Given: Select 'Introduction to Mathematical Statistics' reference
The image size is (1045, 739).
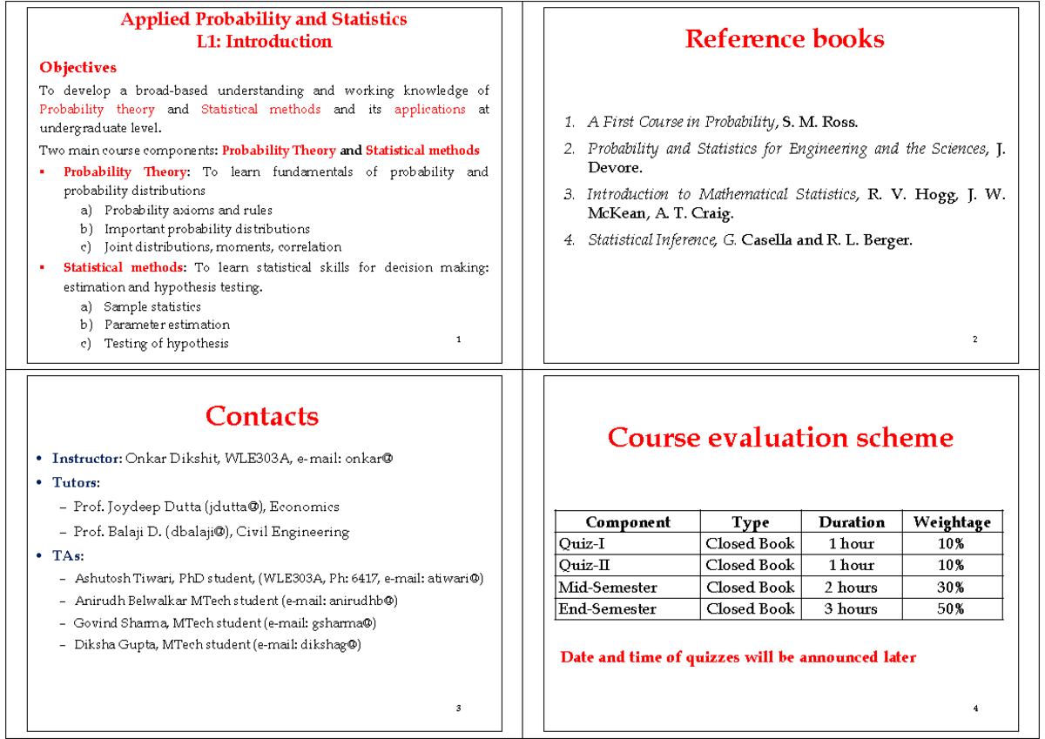Looking at the screenshot, I should [x=797, y=204].
